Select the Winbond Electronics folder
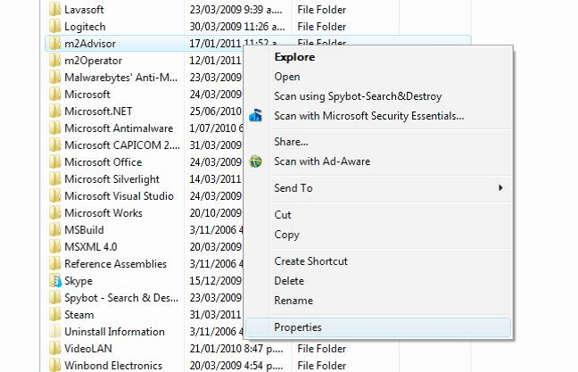This screenshot has height=372, width=578. point(112,366)
